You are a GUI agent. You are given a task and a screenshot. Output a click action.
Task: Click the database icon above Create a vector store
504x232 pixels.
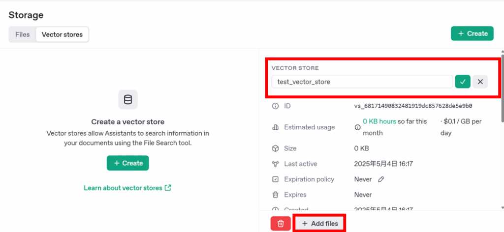click(x=128, y=99)
